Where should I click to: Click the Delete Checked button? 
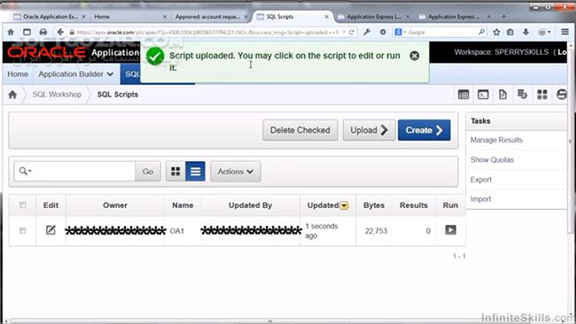[x=300, y=130]
